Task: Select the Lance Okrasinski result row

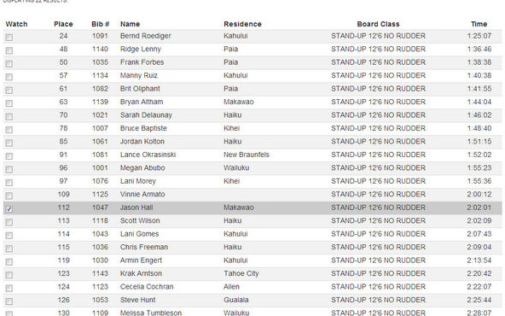Action: tap(252, 155)
